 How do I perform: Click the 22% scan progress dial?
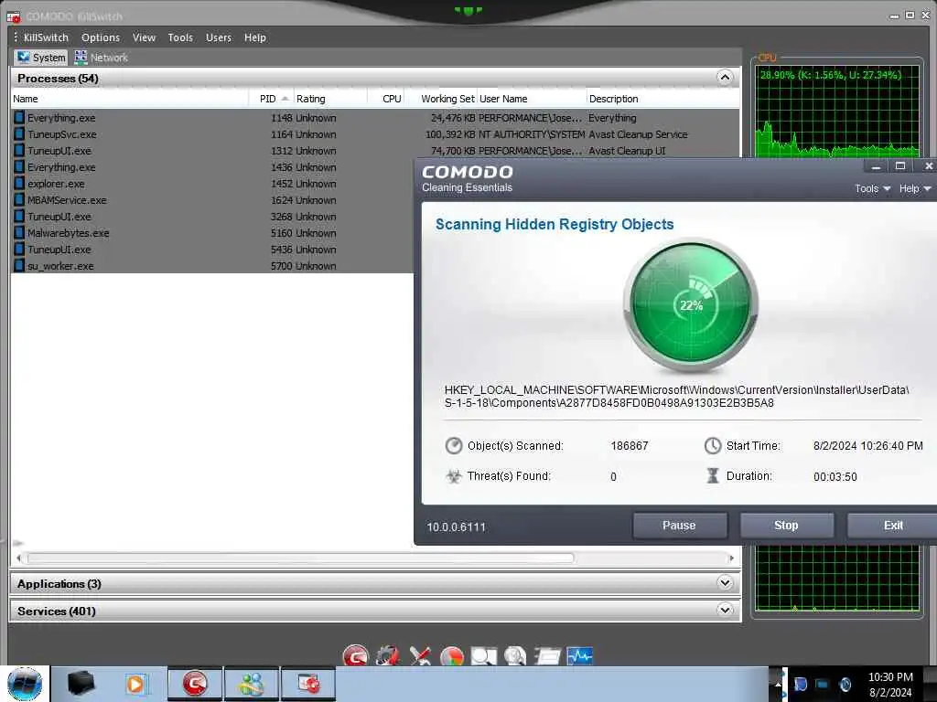pyautogui.click(x=691, y=305)
